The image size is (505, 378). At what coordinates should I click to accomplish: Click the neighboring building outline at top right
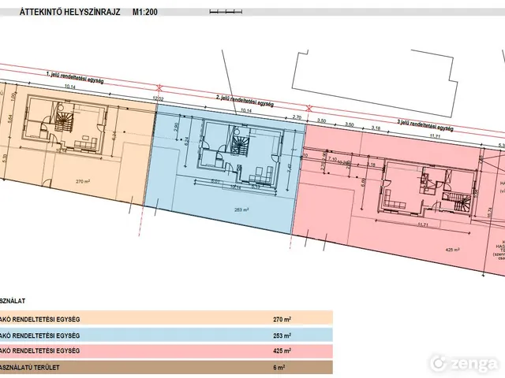point(376,83)
